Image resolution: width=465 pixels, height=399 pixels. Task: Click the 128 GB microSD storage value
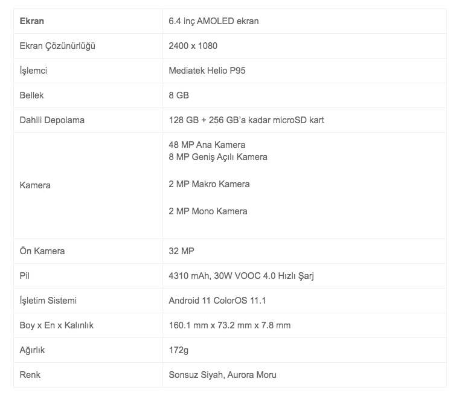[246, 120]
